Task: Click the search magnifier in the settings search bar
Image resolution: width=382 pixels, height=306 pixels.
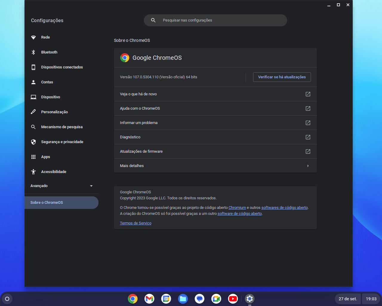Action: [x=153, y=20]
